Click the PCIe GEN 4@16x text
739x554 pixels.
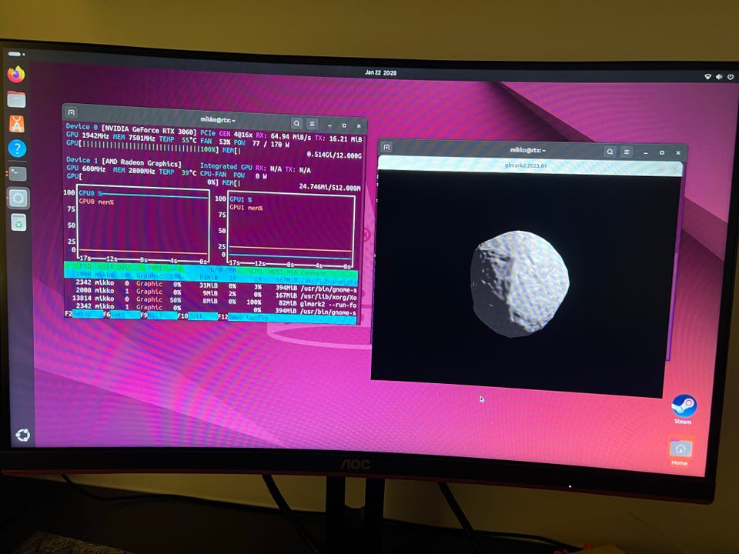pos(226,134)
